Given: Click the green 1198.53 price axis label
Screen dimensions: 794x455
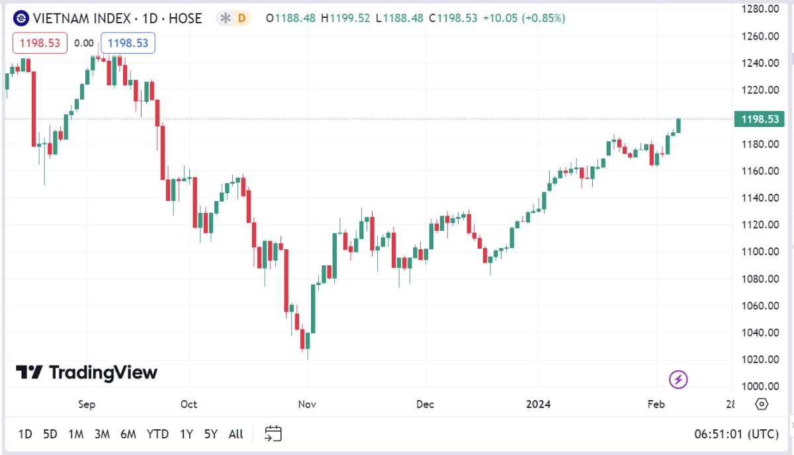Looking at the screenshot, I should pos(759,119).
